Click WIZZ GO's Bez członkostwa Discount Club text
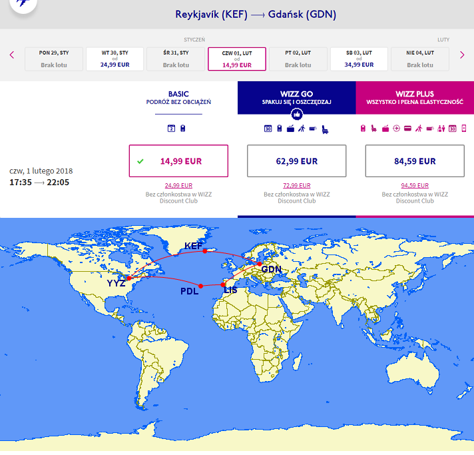Image resolution: width=474 pixels, height=455 pixels. pyautogui.click(x=296, y=198)
